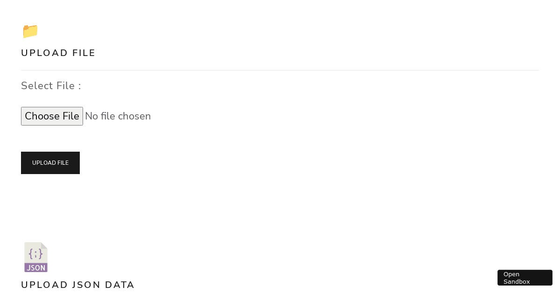This screenshot has width=560, height=294.
Task: Click the purple JSON badge on the file icon
Action: pos(36,268)
